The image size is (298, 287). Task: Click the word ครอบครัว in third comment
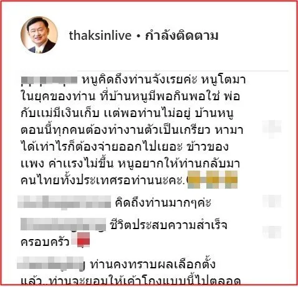click(x=45, y=242)
